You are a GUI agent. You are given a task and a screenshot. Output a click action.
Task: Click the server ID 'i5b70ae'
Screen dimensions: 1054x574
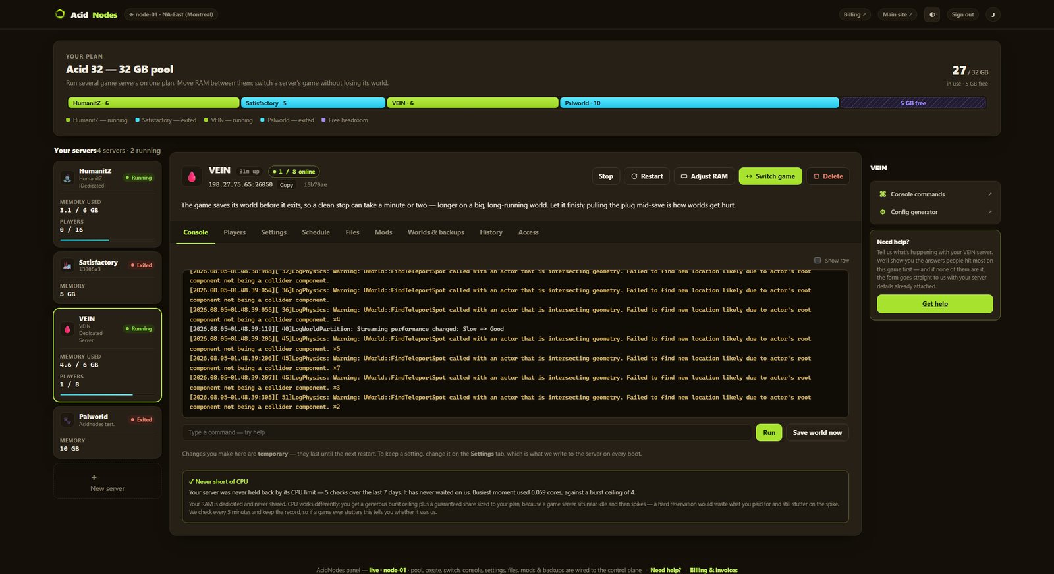click(x=315, y=185)
